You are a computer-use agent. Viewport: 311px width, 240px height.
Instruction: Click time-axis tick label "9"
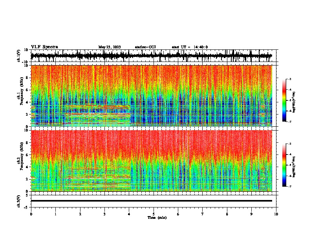pos(251,214)
